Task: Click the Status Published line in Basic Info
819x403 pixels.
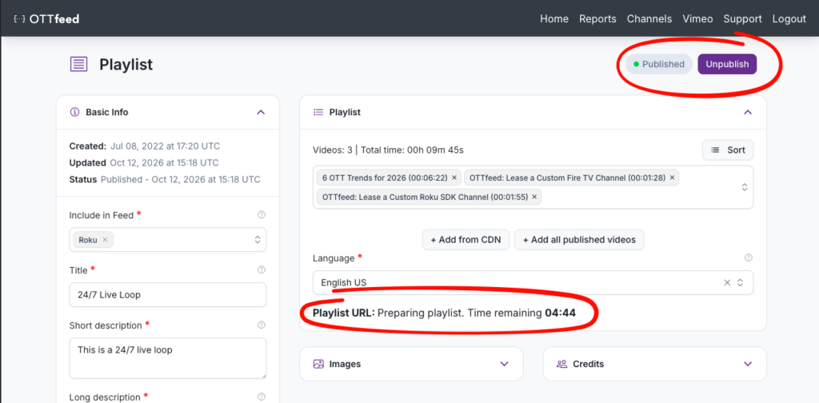Action: pos(165,179)
